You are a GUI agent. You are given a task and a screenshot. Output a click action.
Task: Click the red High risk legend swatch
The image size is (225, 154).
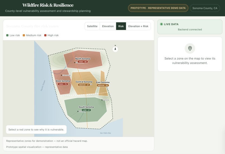[x=45, y=35]
